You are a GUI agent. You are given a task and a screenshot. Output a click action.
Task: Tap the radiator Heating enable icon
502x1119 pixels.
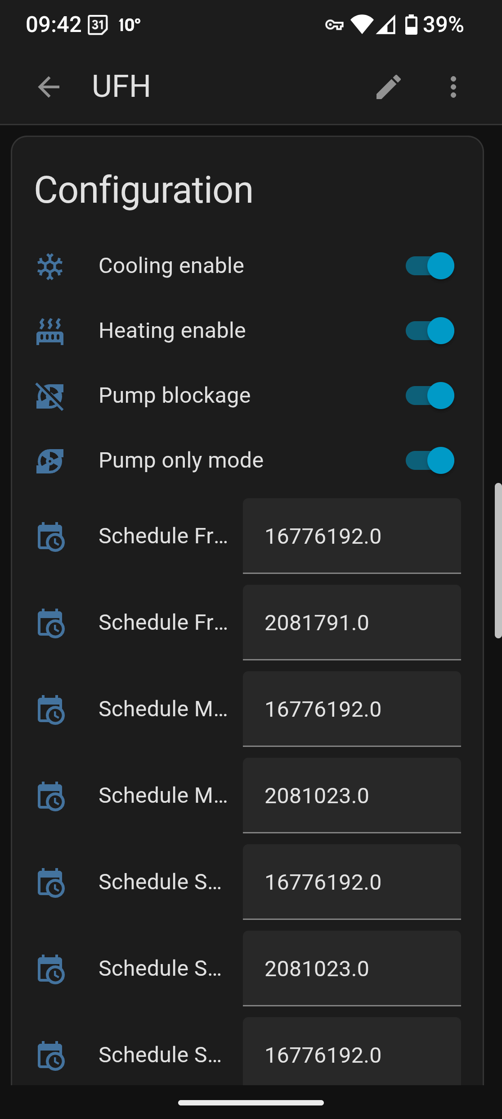click(50, 331)
